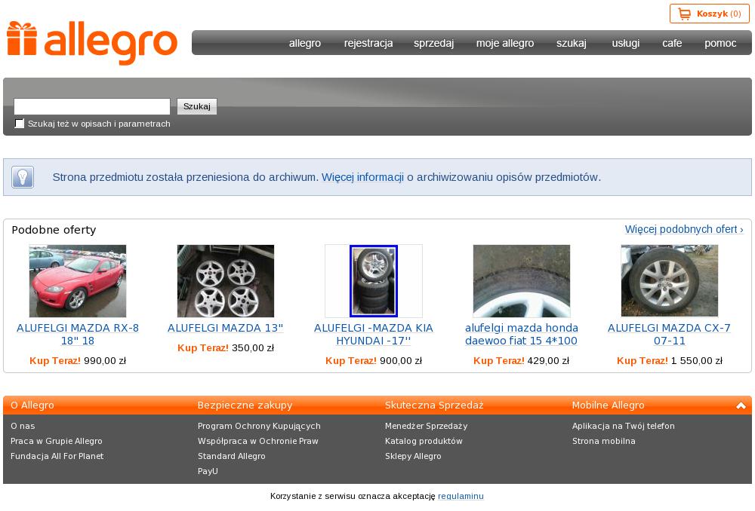Open ALUFELGI MAZDA 13" offer link

(225, 328)
